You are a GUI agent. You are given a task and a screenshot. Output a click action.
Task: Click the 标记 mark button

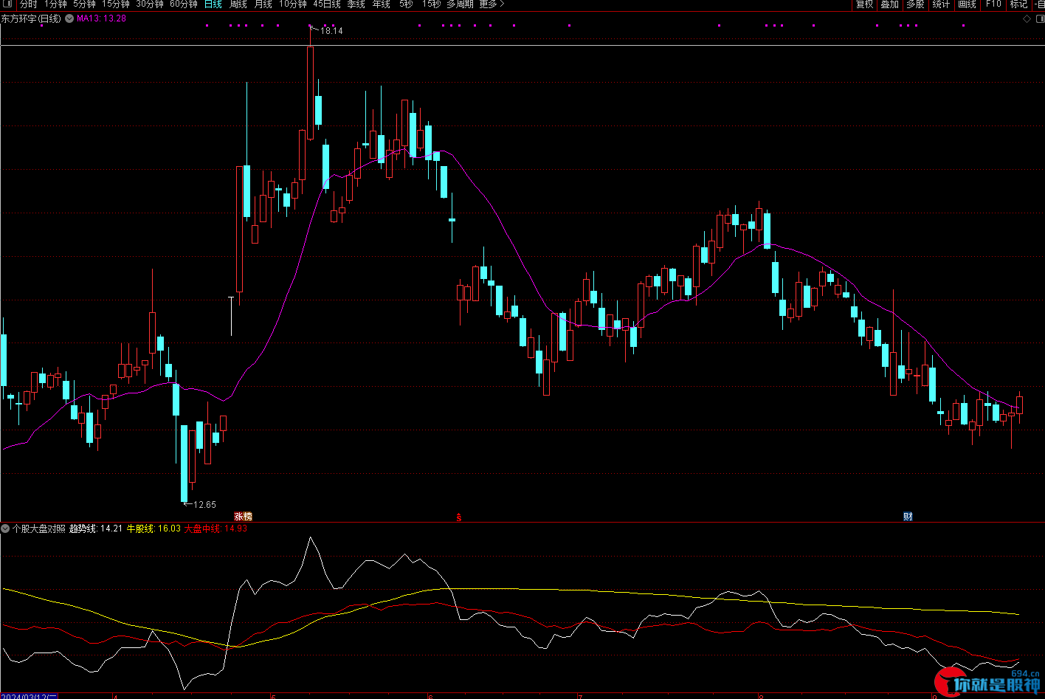click(x=1019, y=4)
